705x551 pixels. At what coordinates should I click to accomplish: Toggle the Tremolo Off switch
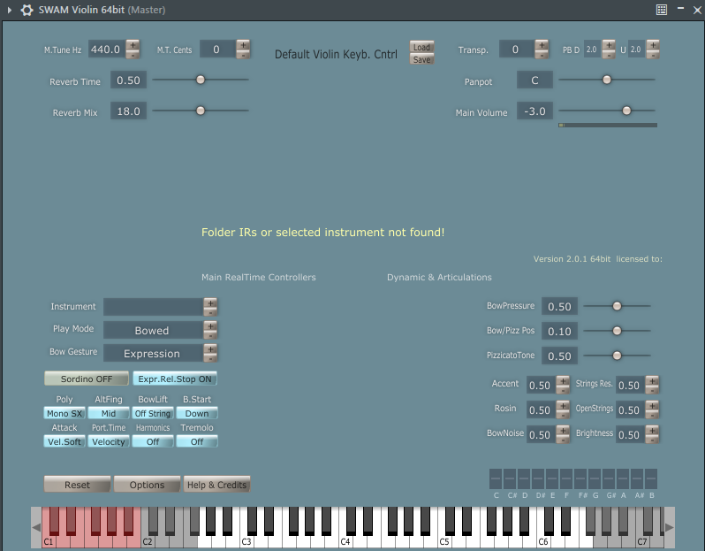pyautogui.click(x=197, y=441)
